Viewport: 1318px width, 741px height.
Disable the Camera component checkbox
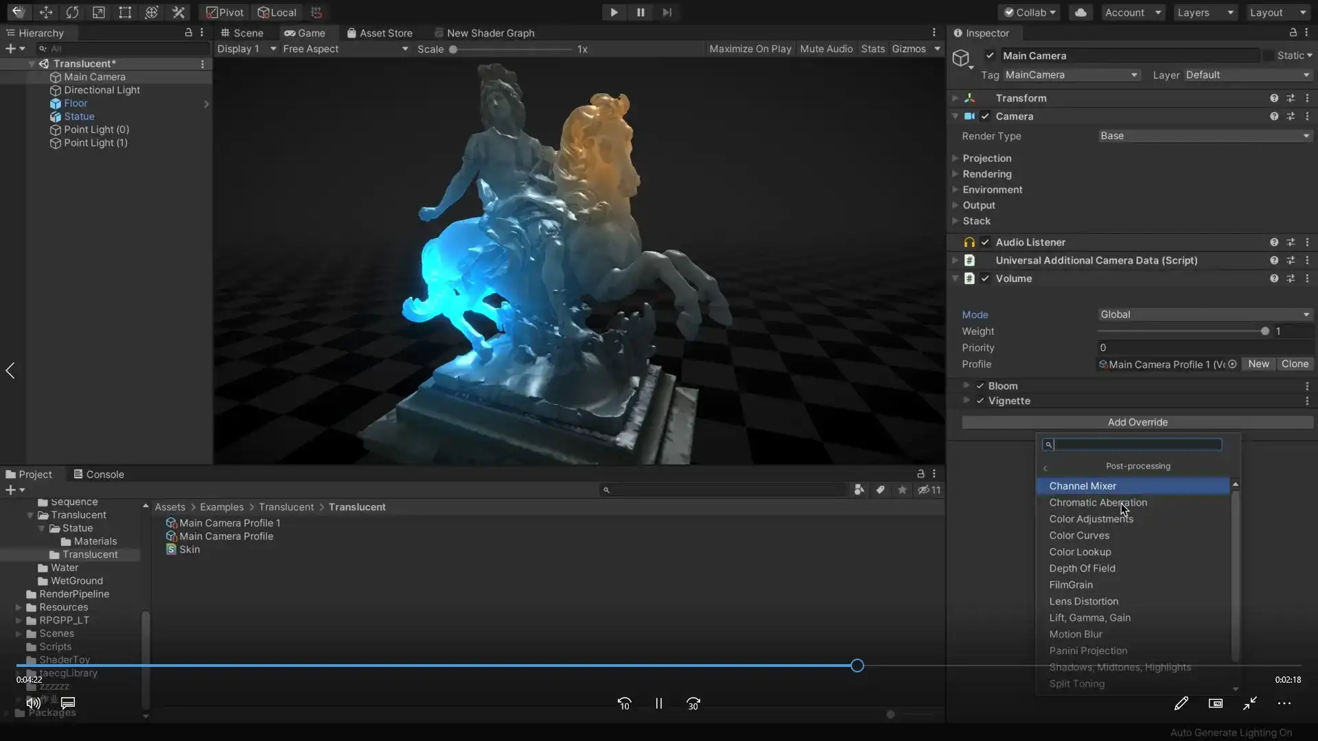tap(985, 116)
